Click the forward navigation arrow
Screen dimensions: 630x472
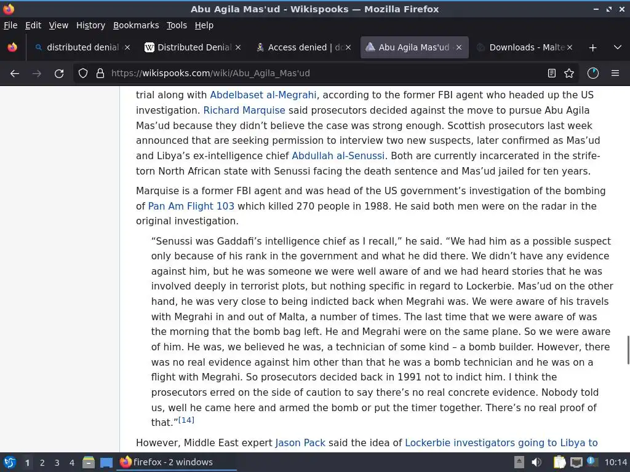(37, 74)
